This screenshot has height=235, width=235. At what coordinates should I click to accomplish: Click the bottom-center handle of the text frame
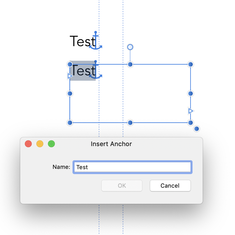coord(130,123)
